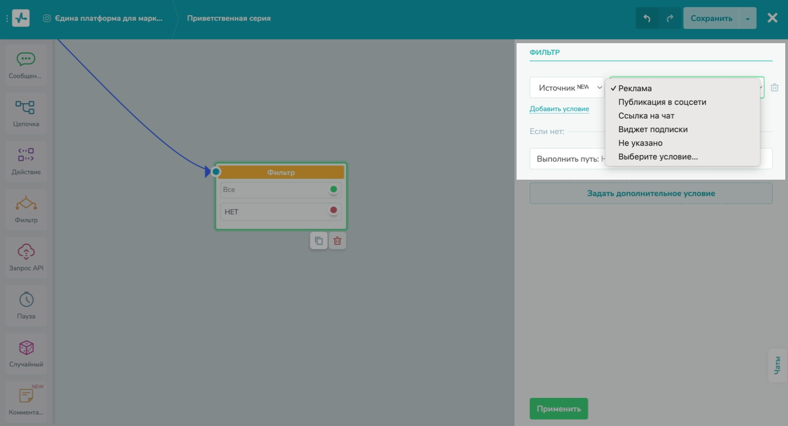The width and height of the screenshot is (788, 426).
Task: Select the Filter (Фильтр) sidebar icon
Action: click(26, 204)
